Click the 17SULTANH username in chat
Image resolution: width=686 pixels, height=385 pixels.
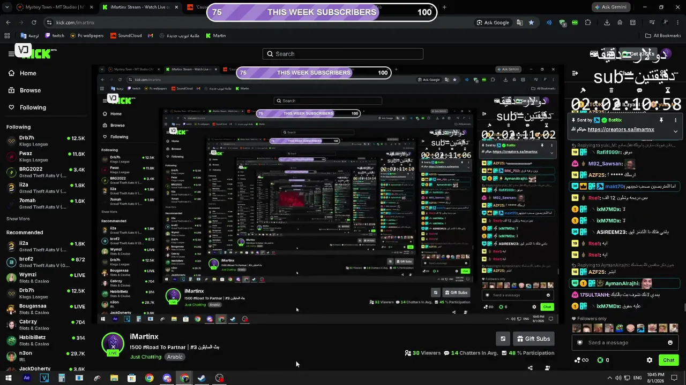point(594,295)
